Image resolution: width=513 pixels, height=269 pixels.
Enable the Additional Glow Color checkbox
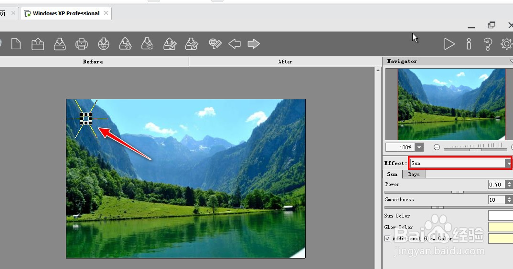(x=387, y=238)
